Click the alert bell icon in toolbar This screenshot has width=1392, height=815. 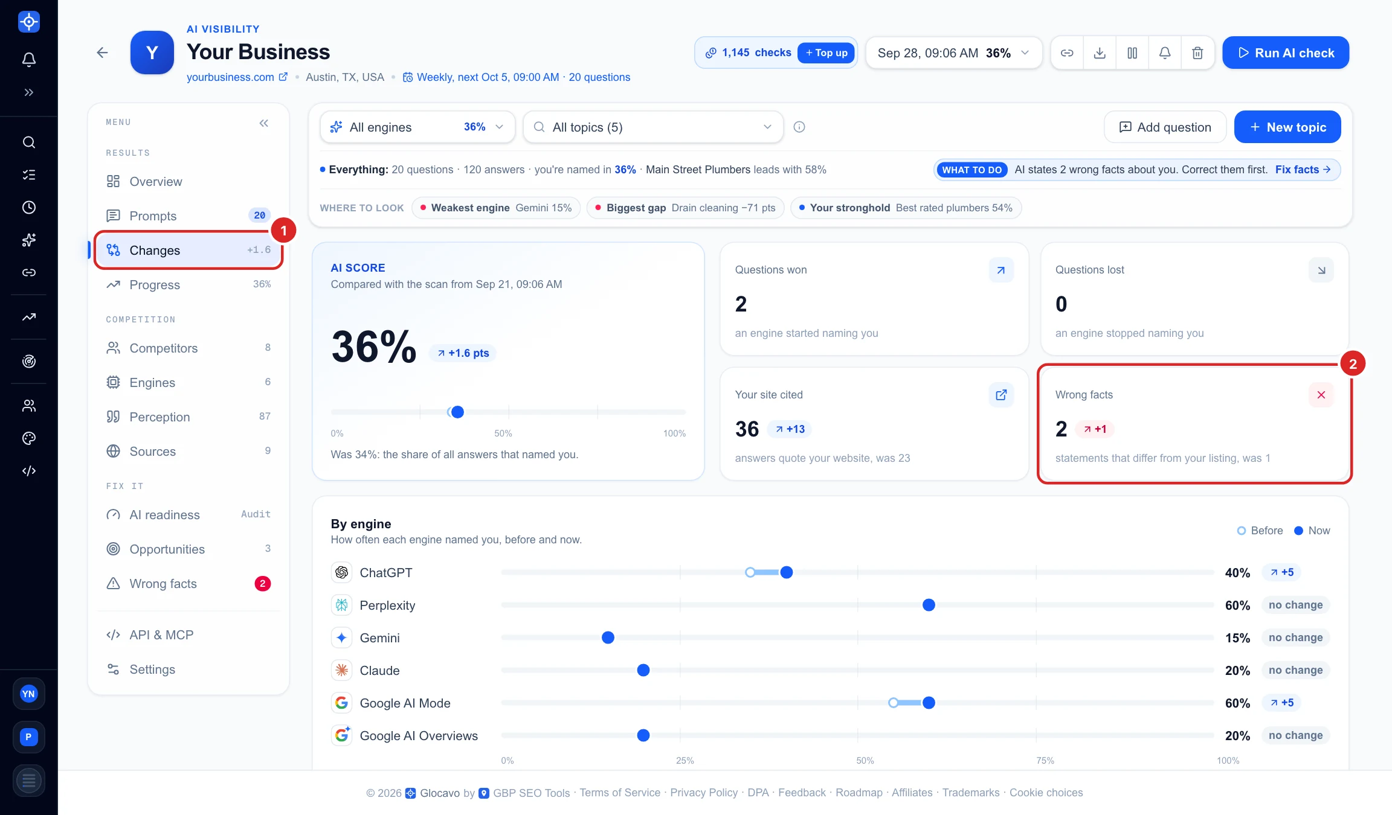point(1165,53)
